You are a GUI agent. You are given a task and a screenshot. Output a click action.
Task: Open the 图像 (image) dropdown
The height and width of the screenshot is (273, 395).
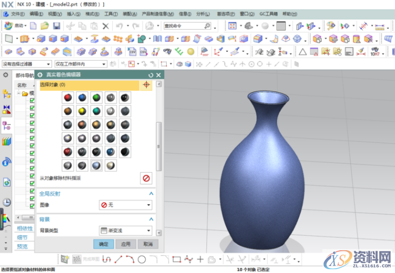click(126, 205)
